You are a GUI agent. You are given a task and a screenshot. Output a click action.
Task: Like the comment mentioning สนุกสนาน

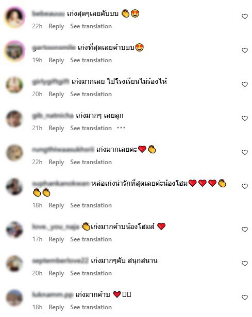[x=245, y=263]
